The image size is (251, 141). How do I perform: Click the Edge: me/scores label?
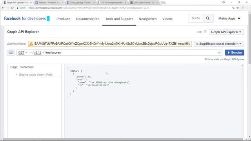coord(22,67)
